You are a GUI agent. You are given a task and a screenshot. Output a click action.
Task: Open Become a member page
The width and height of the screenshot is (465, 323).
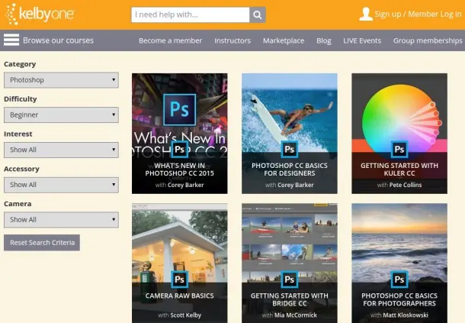[x=170, y=40]
